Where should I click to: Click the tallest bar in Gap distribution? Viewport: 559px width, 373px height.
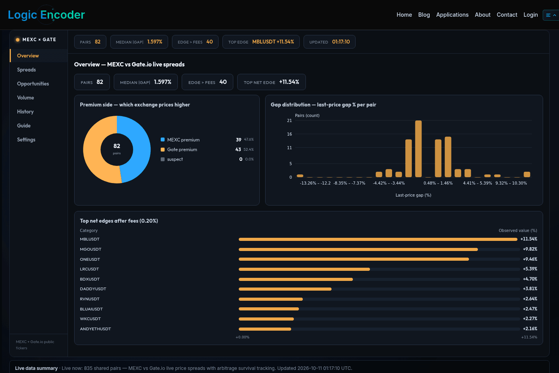[x=418, y=149]
